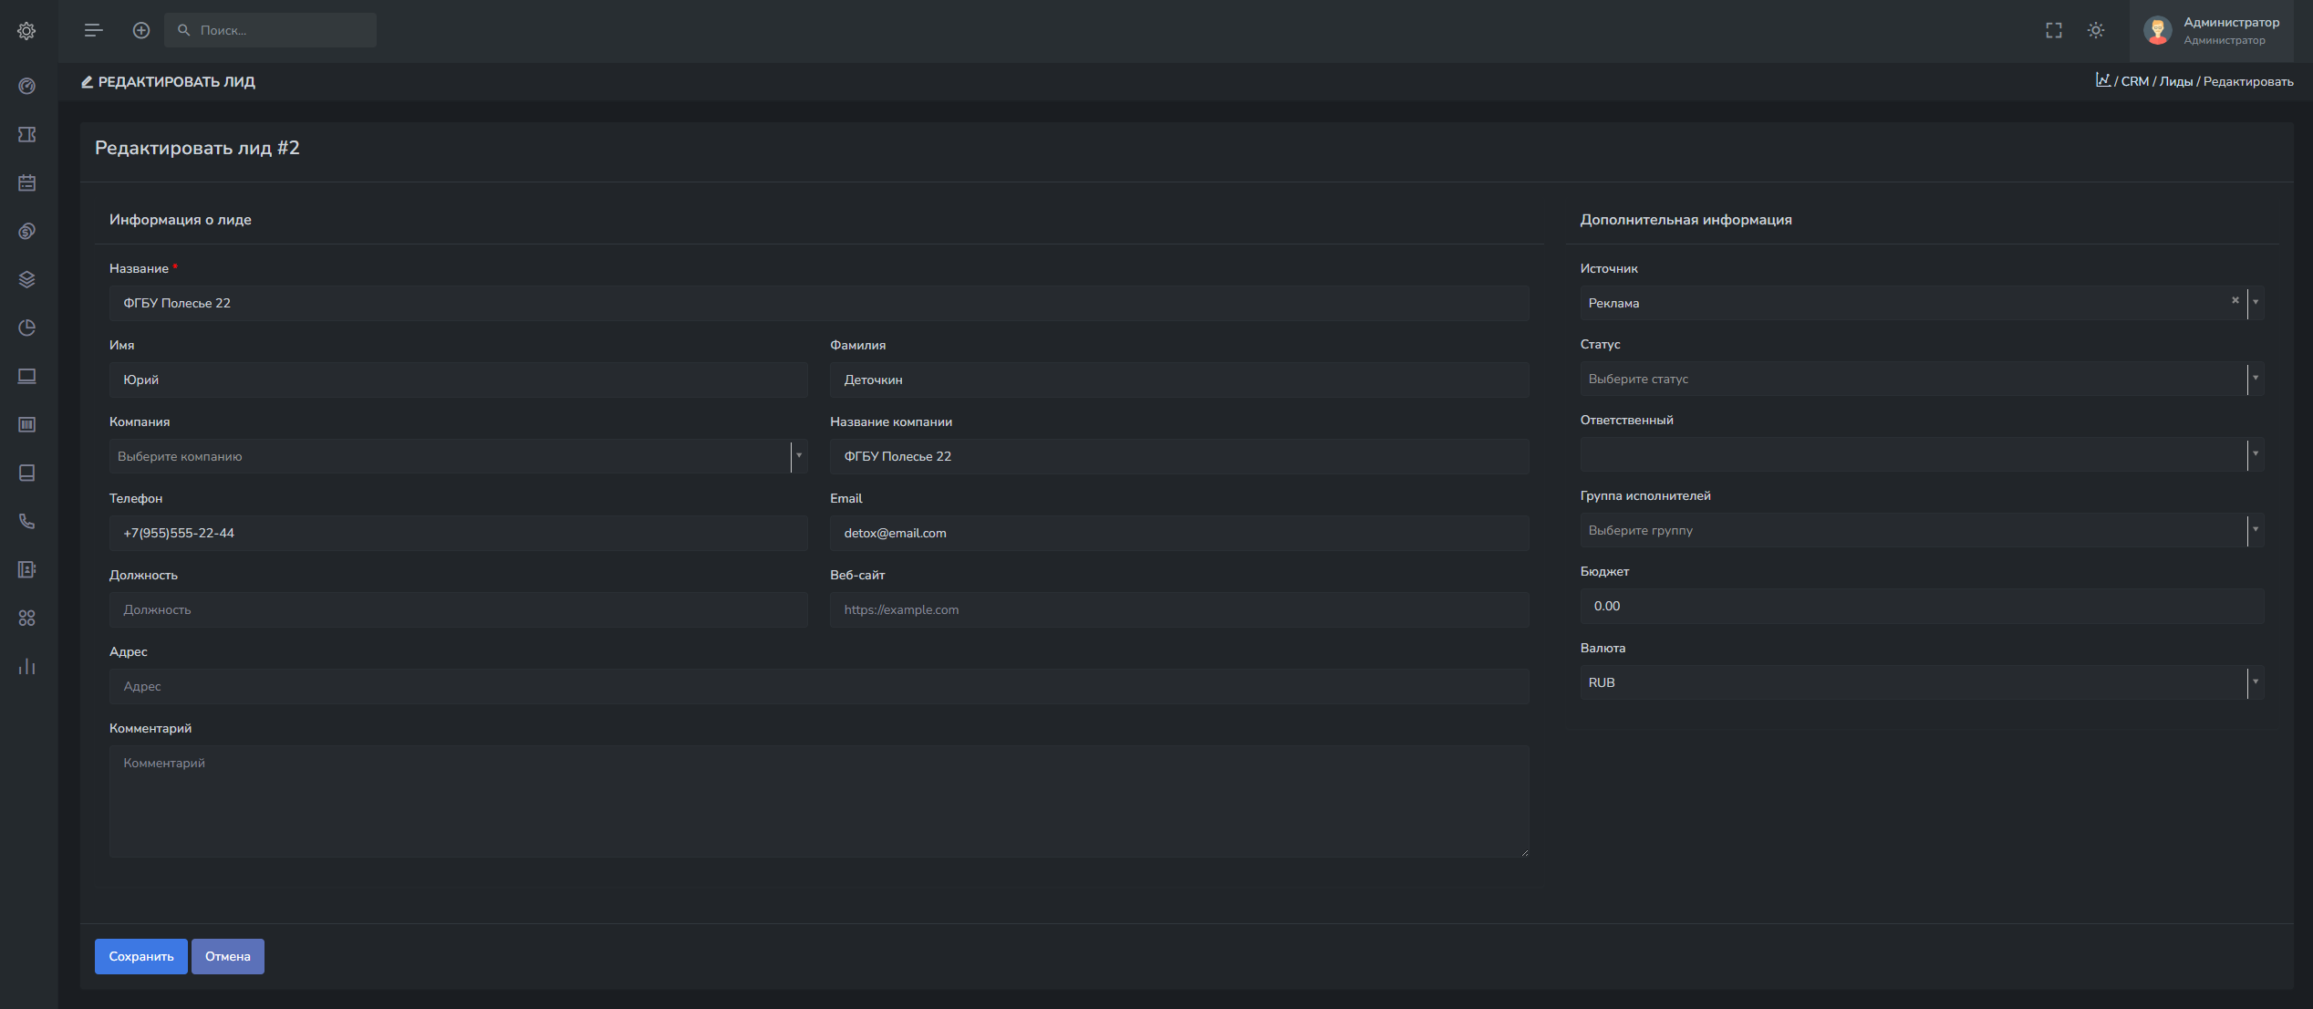
Task: Click the plus circle quick-add icon
Action: click(x=141, y=30)
